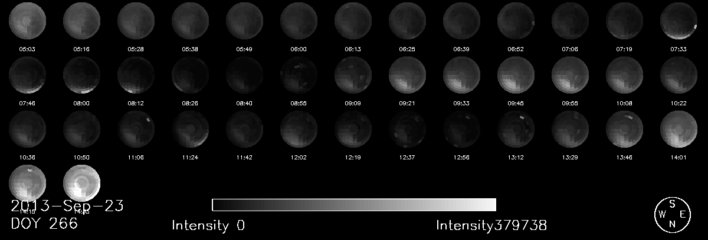
Task: Pick the polar image above 09:33
Action: [x=462, y=75]
